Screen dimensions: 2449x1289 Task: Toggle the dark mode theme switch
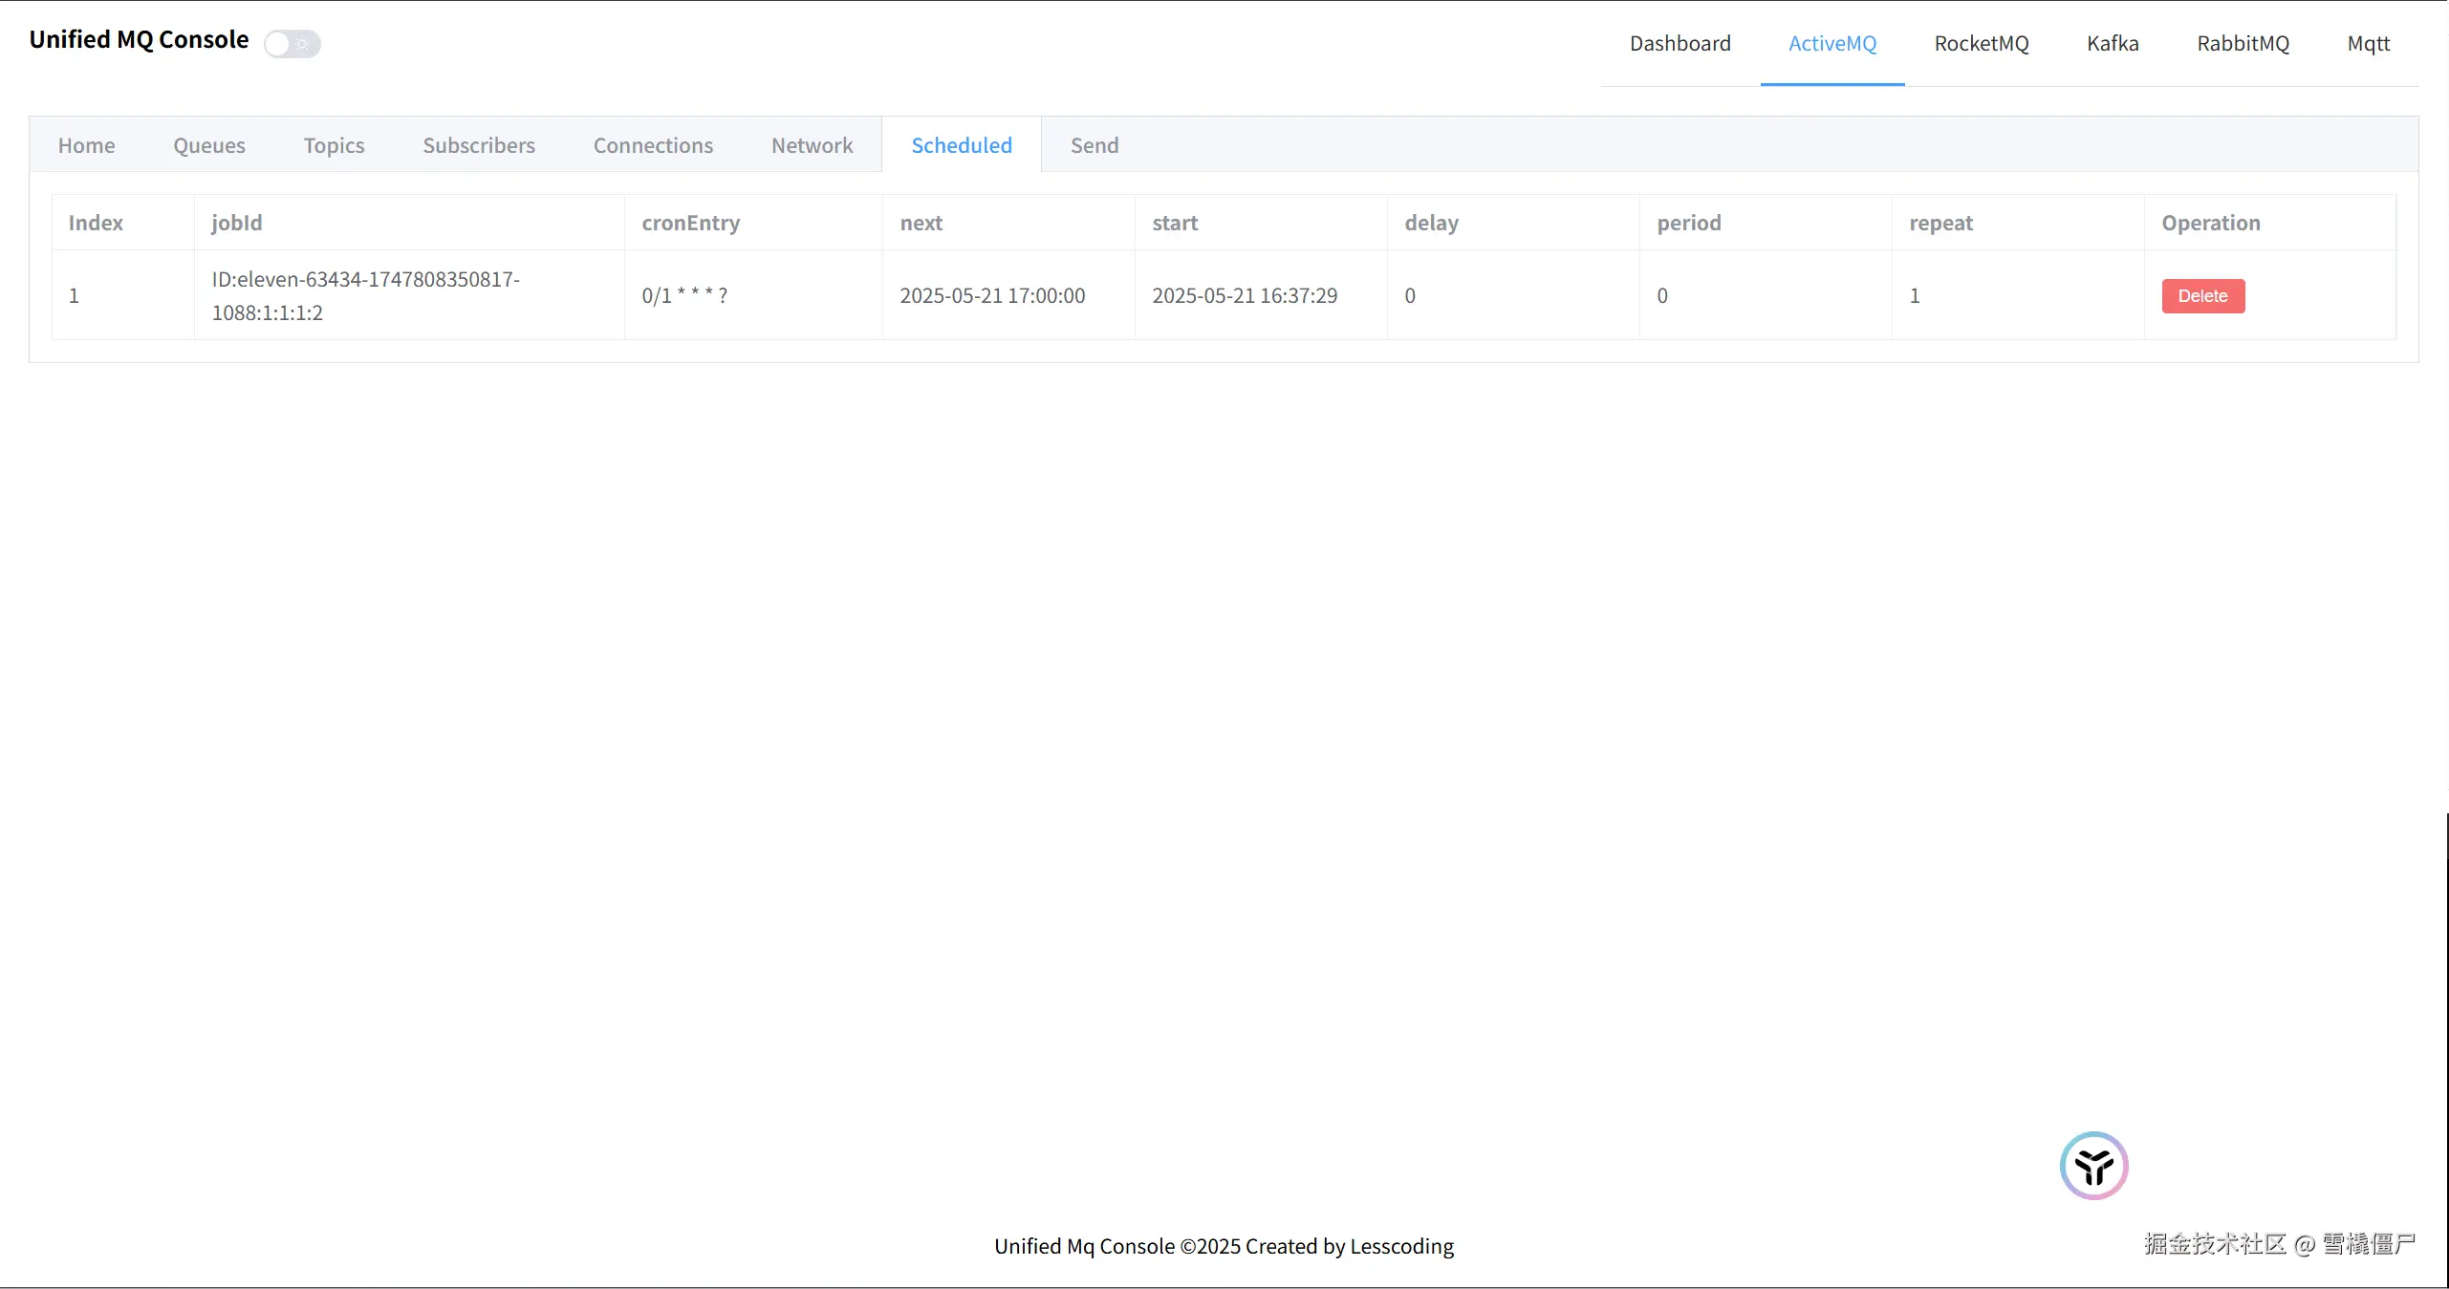tap(293, 44)
